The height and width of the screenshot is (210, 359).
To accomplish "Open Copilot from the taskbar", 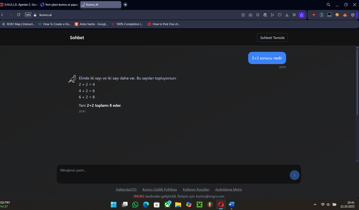I will coord(189,204).
